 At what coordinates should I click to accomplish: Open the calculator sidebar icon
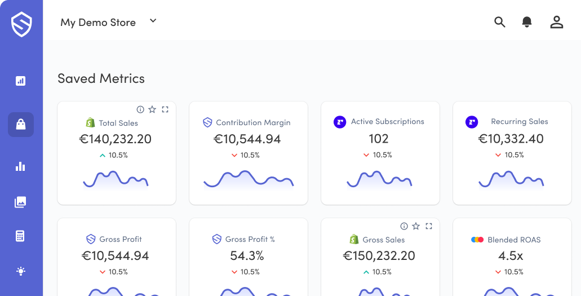(x=21, y=236)
